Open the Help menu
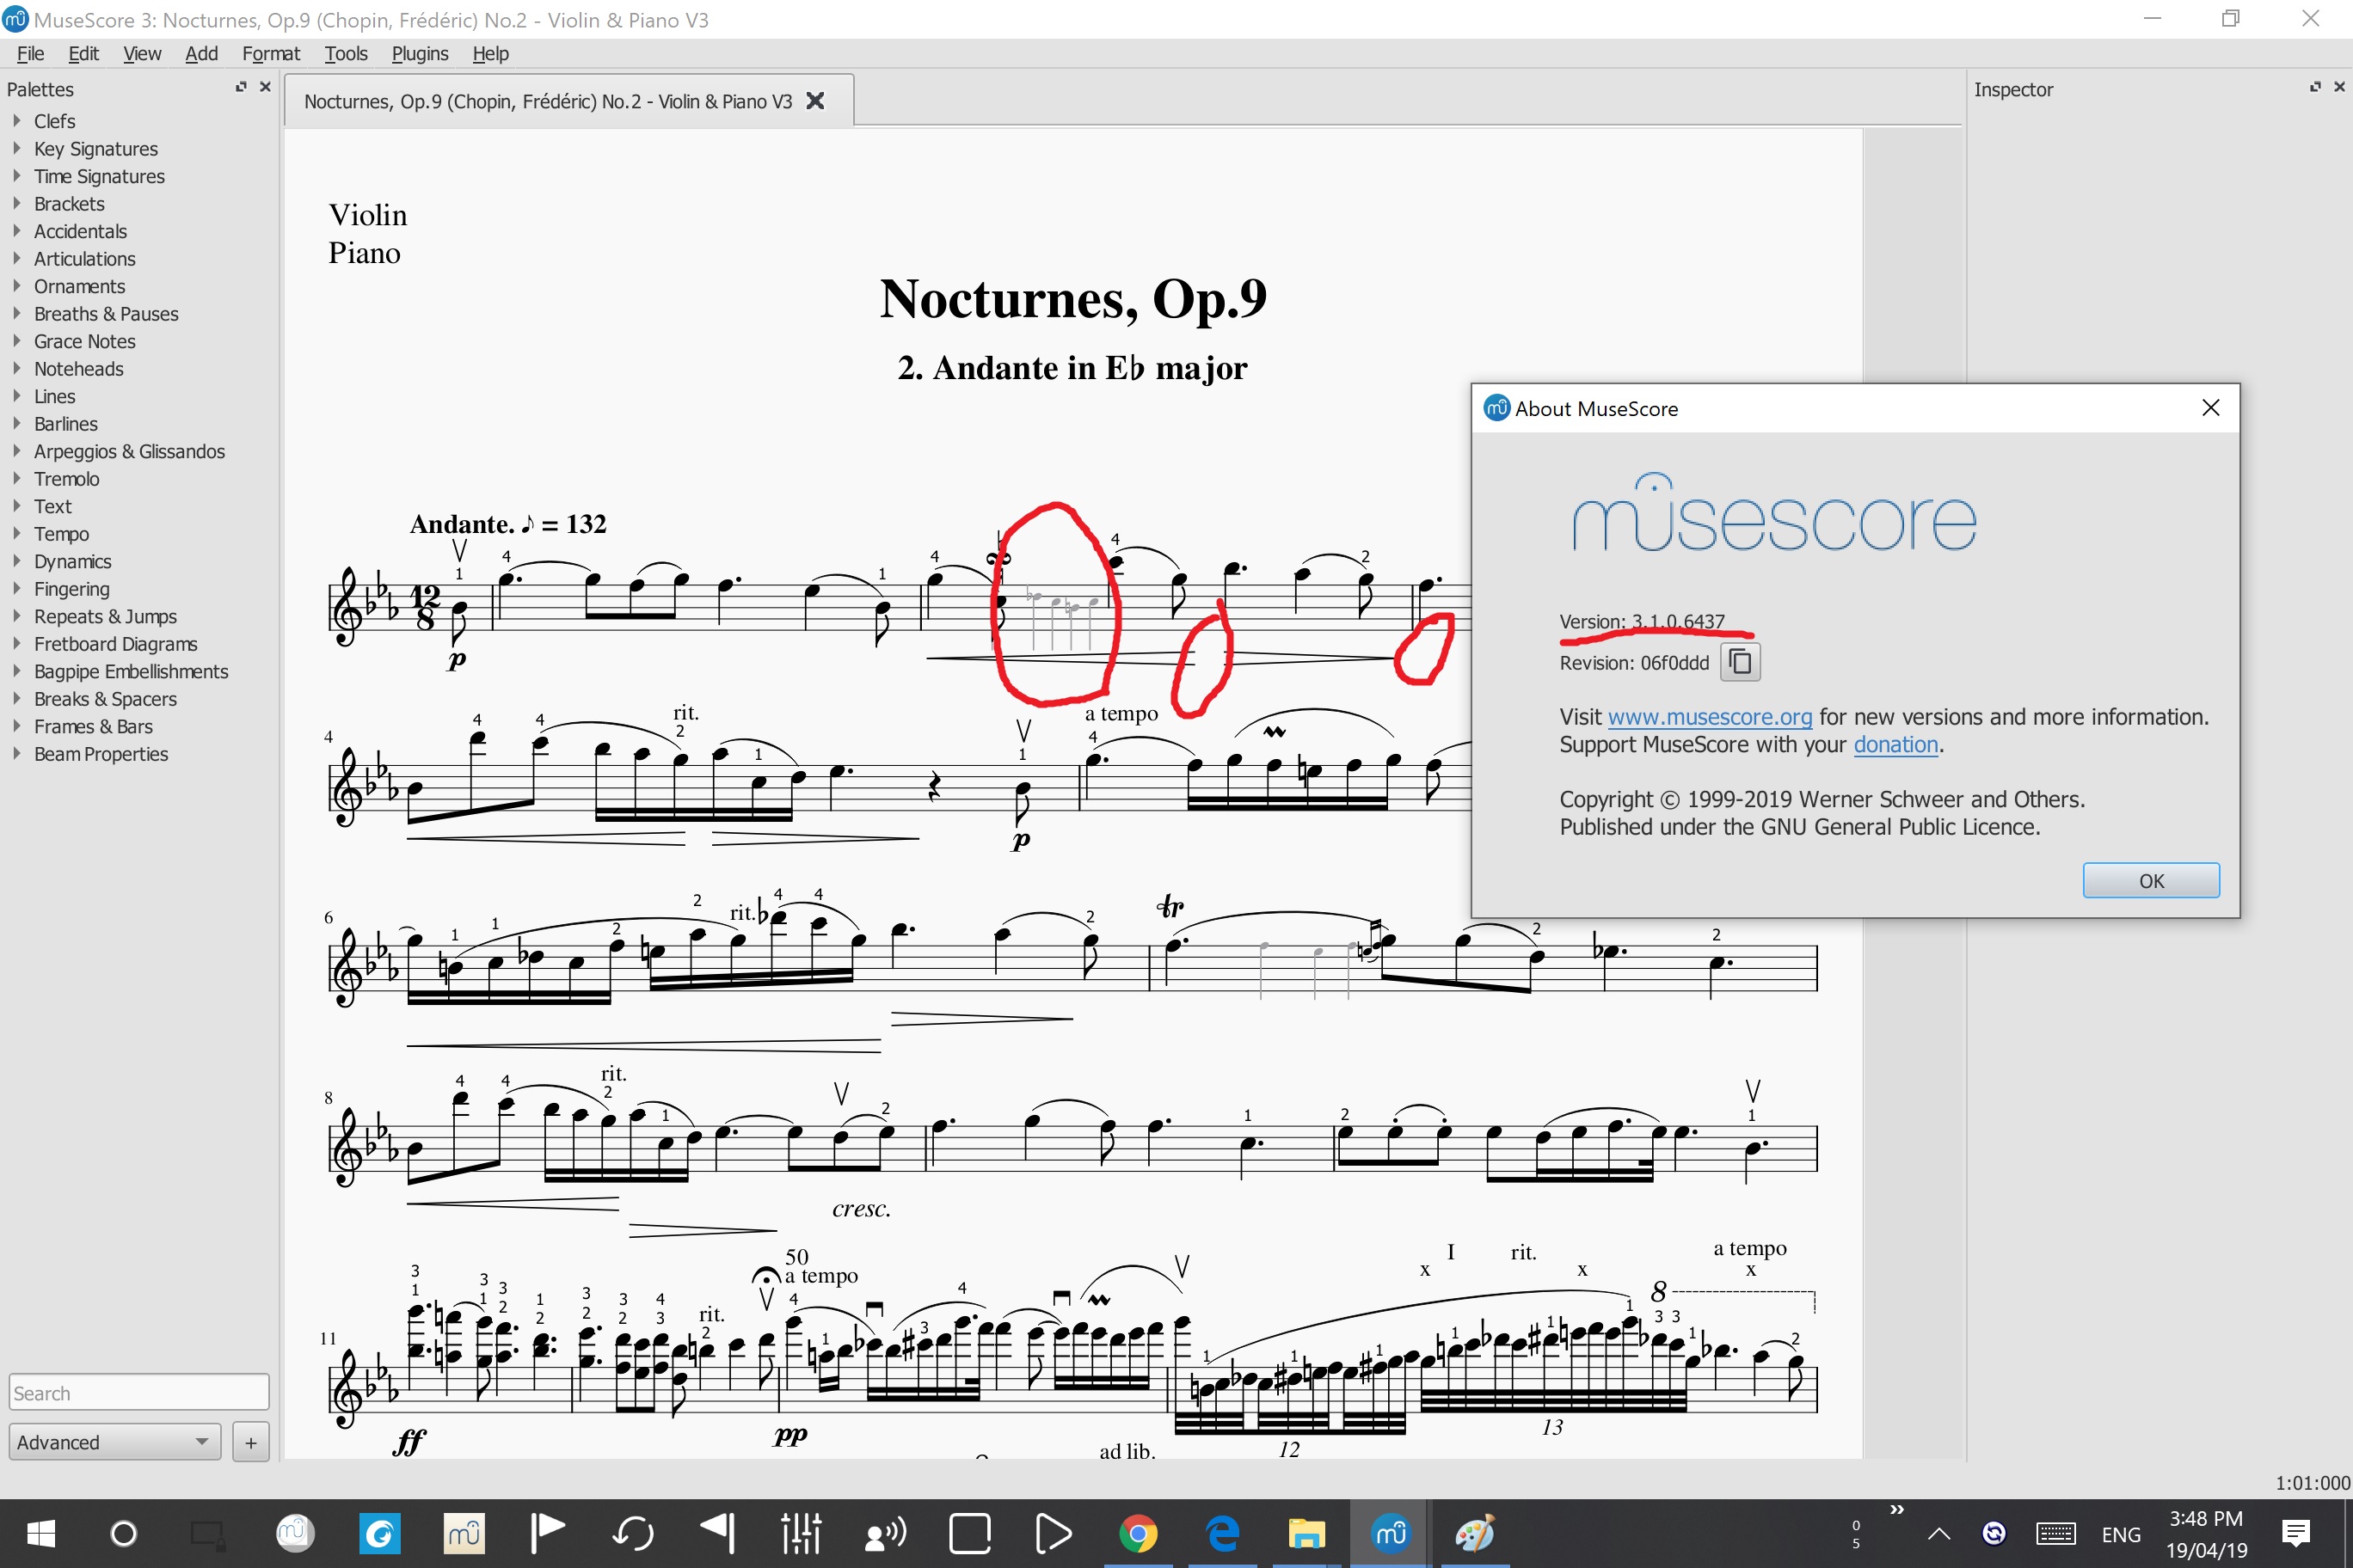Viewport: 2353px width, 1568px height. click(x=490, y=54)
